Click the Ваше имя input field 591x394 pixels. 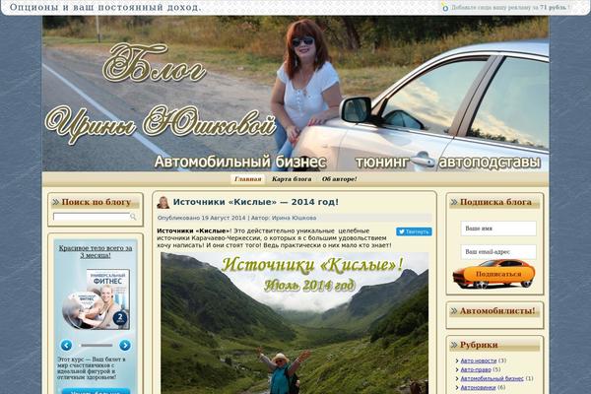tap(498, 229)
